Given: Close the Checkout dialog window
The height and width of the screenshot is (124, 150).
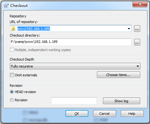Looking at the screenshot, I should pos(140,4).
